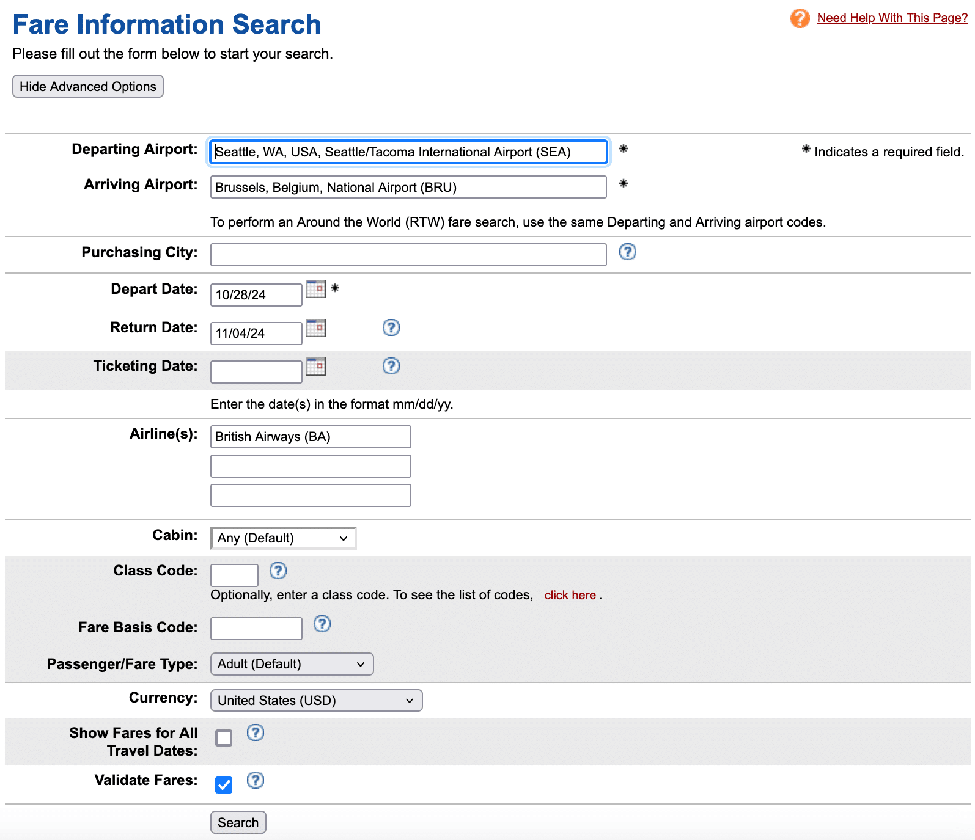
Task: Click the Hide Advanced Options button
Action: [x=88, y=86]
